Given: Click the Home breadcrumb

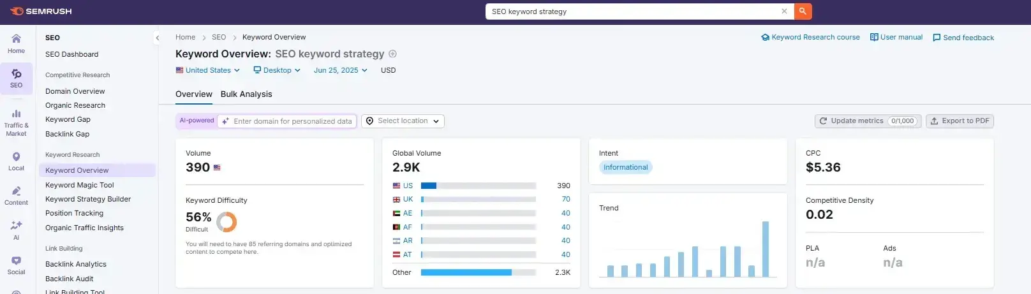Looking at the screenshot, I should click(186, 37).
